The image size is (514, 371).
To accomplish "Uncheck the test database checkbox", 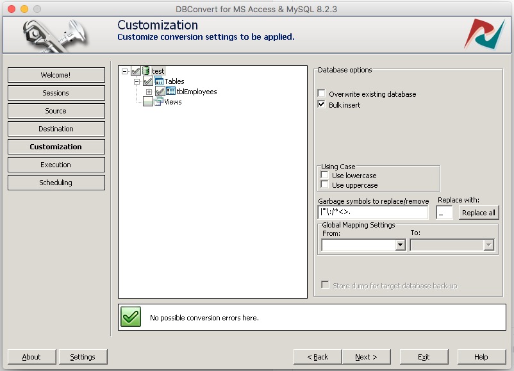I will coord(136,70).
